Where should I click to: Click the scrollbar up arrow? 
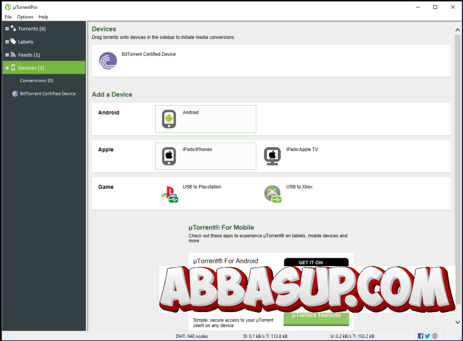pyautogui.click(x=458, y=30)
